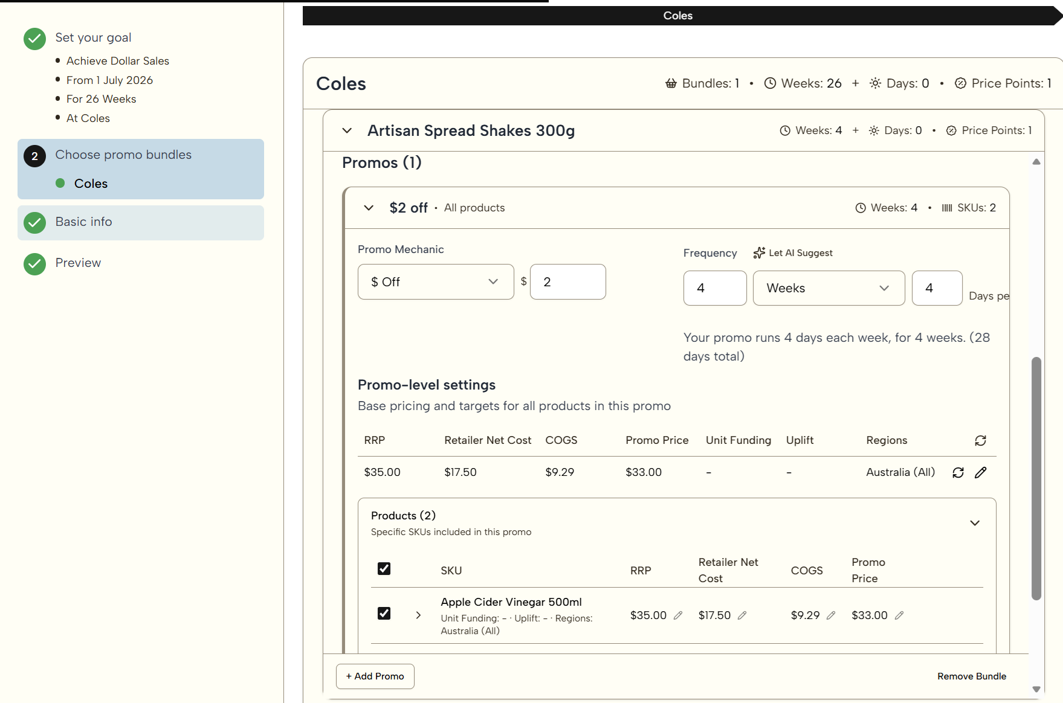Click the From 1 July 2026 goal item
The image size is (1063, 703).
[109, 80]
